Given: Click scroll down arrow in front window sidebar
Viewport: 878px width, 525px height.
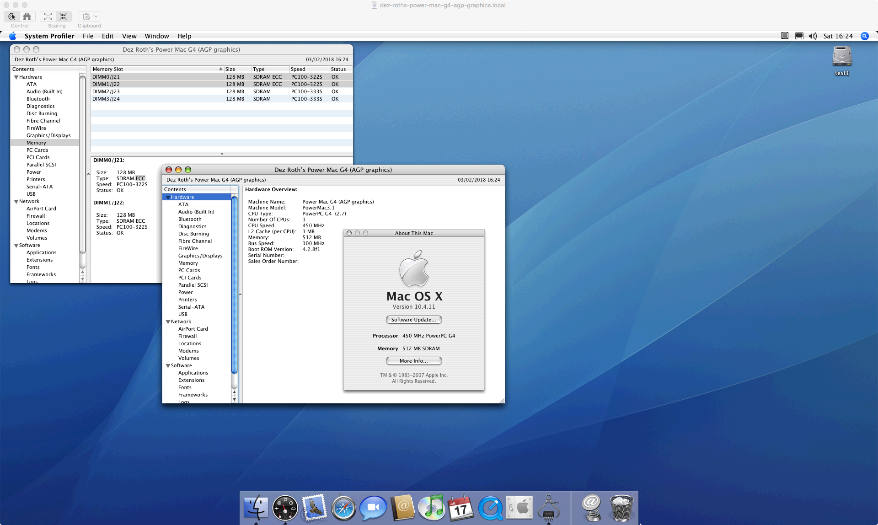Looking at the screenshot, I should tap(234, 399).
